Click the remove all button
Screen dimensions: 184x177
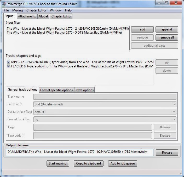pyautogui.click(x=167, y=37)
